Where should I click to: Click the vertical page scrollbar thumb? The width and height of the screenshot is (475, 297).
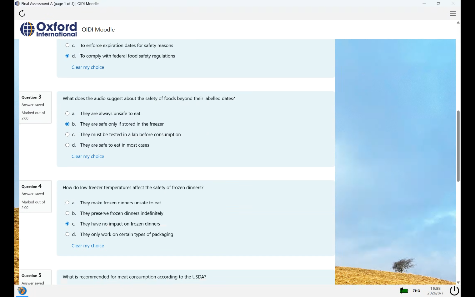458,146
